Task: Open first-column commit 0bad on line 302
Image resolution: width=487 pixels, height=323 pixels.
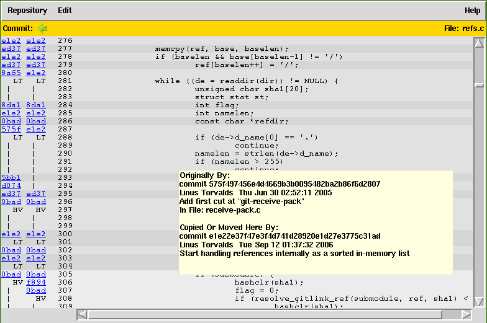Action: click(x=11, y=250)
